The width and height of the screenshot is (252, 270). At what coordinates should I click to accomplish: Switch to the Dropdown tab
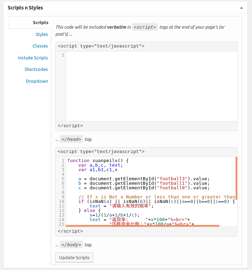pyautogui.click(x=37, y=81)
